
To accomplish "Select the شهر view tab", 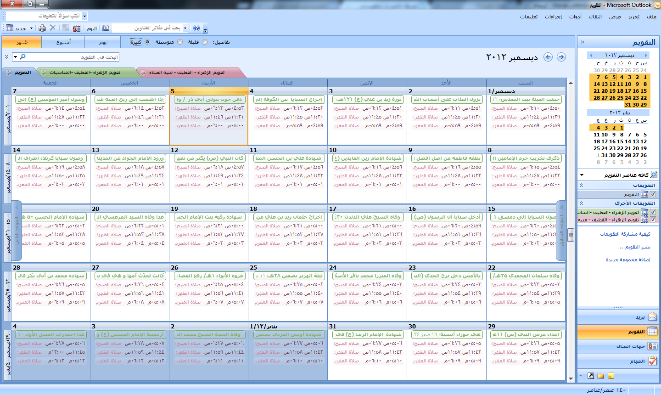I will coord(22,42).
